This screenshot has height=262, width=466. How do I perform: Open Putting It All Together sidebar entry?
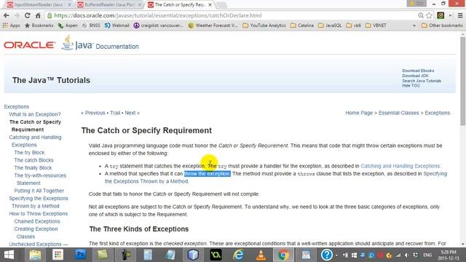point(39,191)
